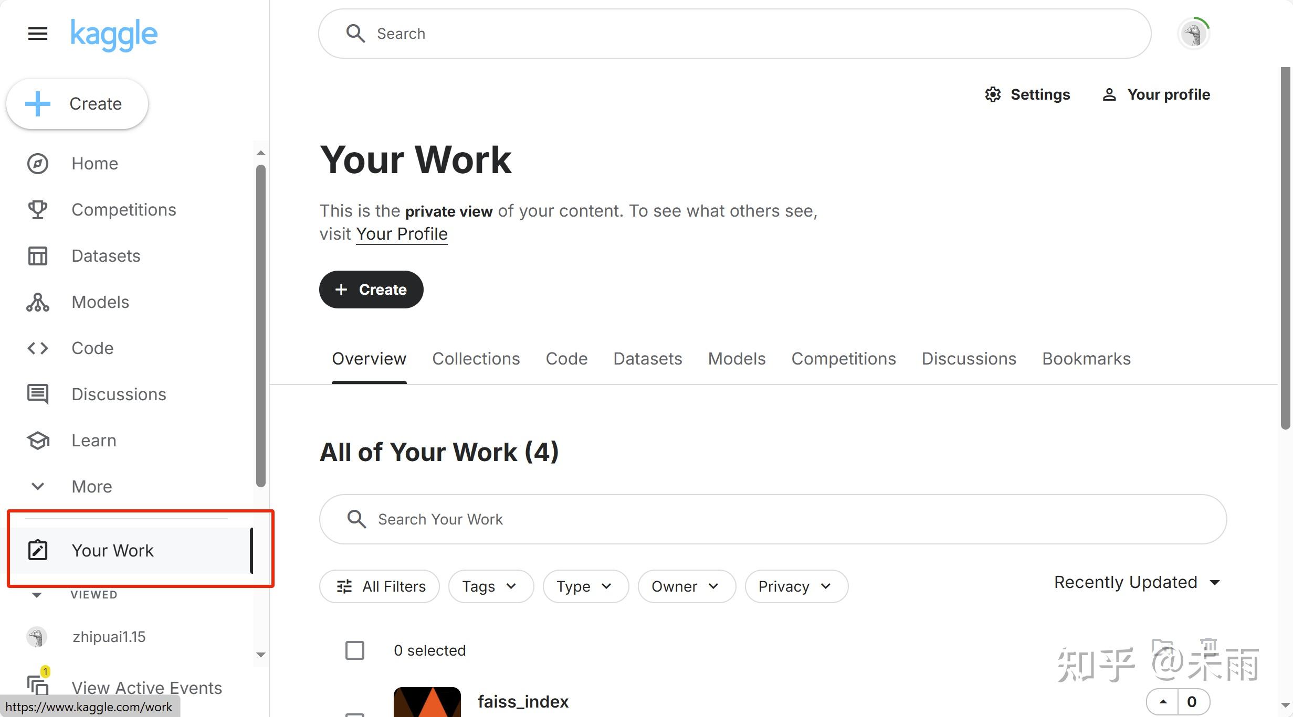Click the Models network icon
The image size is (1293, 717).
pos(37,302)
